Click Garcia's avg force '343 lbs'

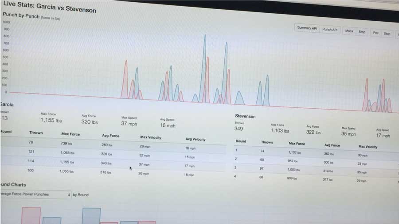tap(106, 163)
